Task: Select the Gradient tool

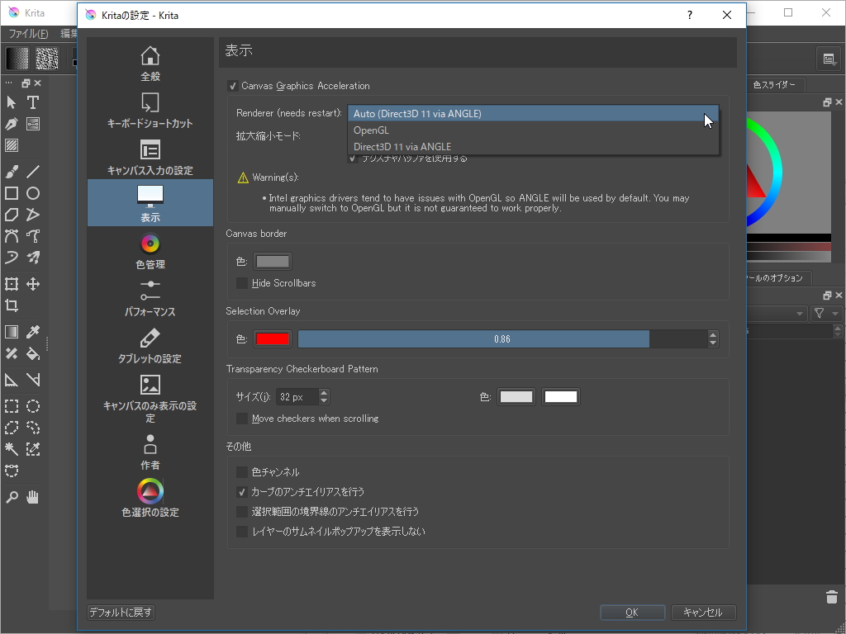Action: (x=12, y=331)
